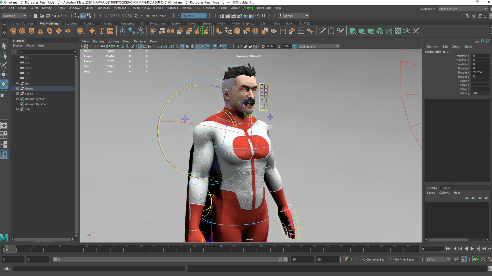Toggle looping playback button

[x=456, y=259]
